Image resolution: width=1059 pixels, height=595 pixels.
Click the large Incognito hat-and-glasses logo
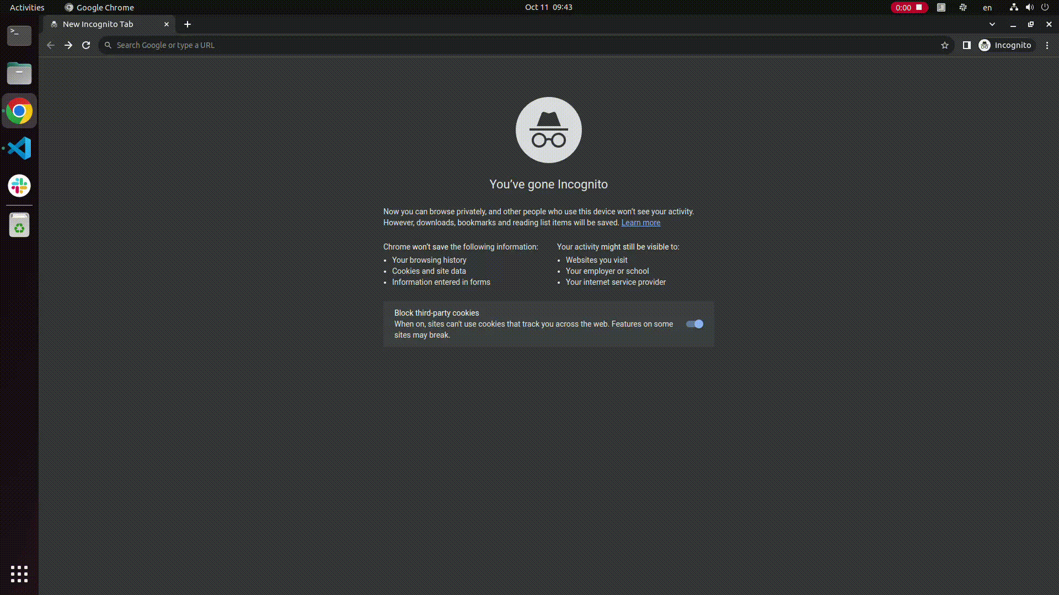pyautogui.click(x=549, y=130)
